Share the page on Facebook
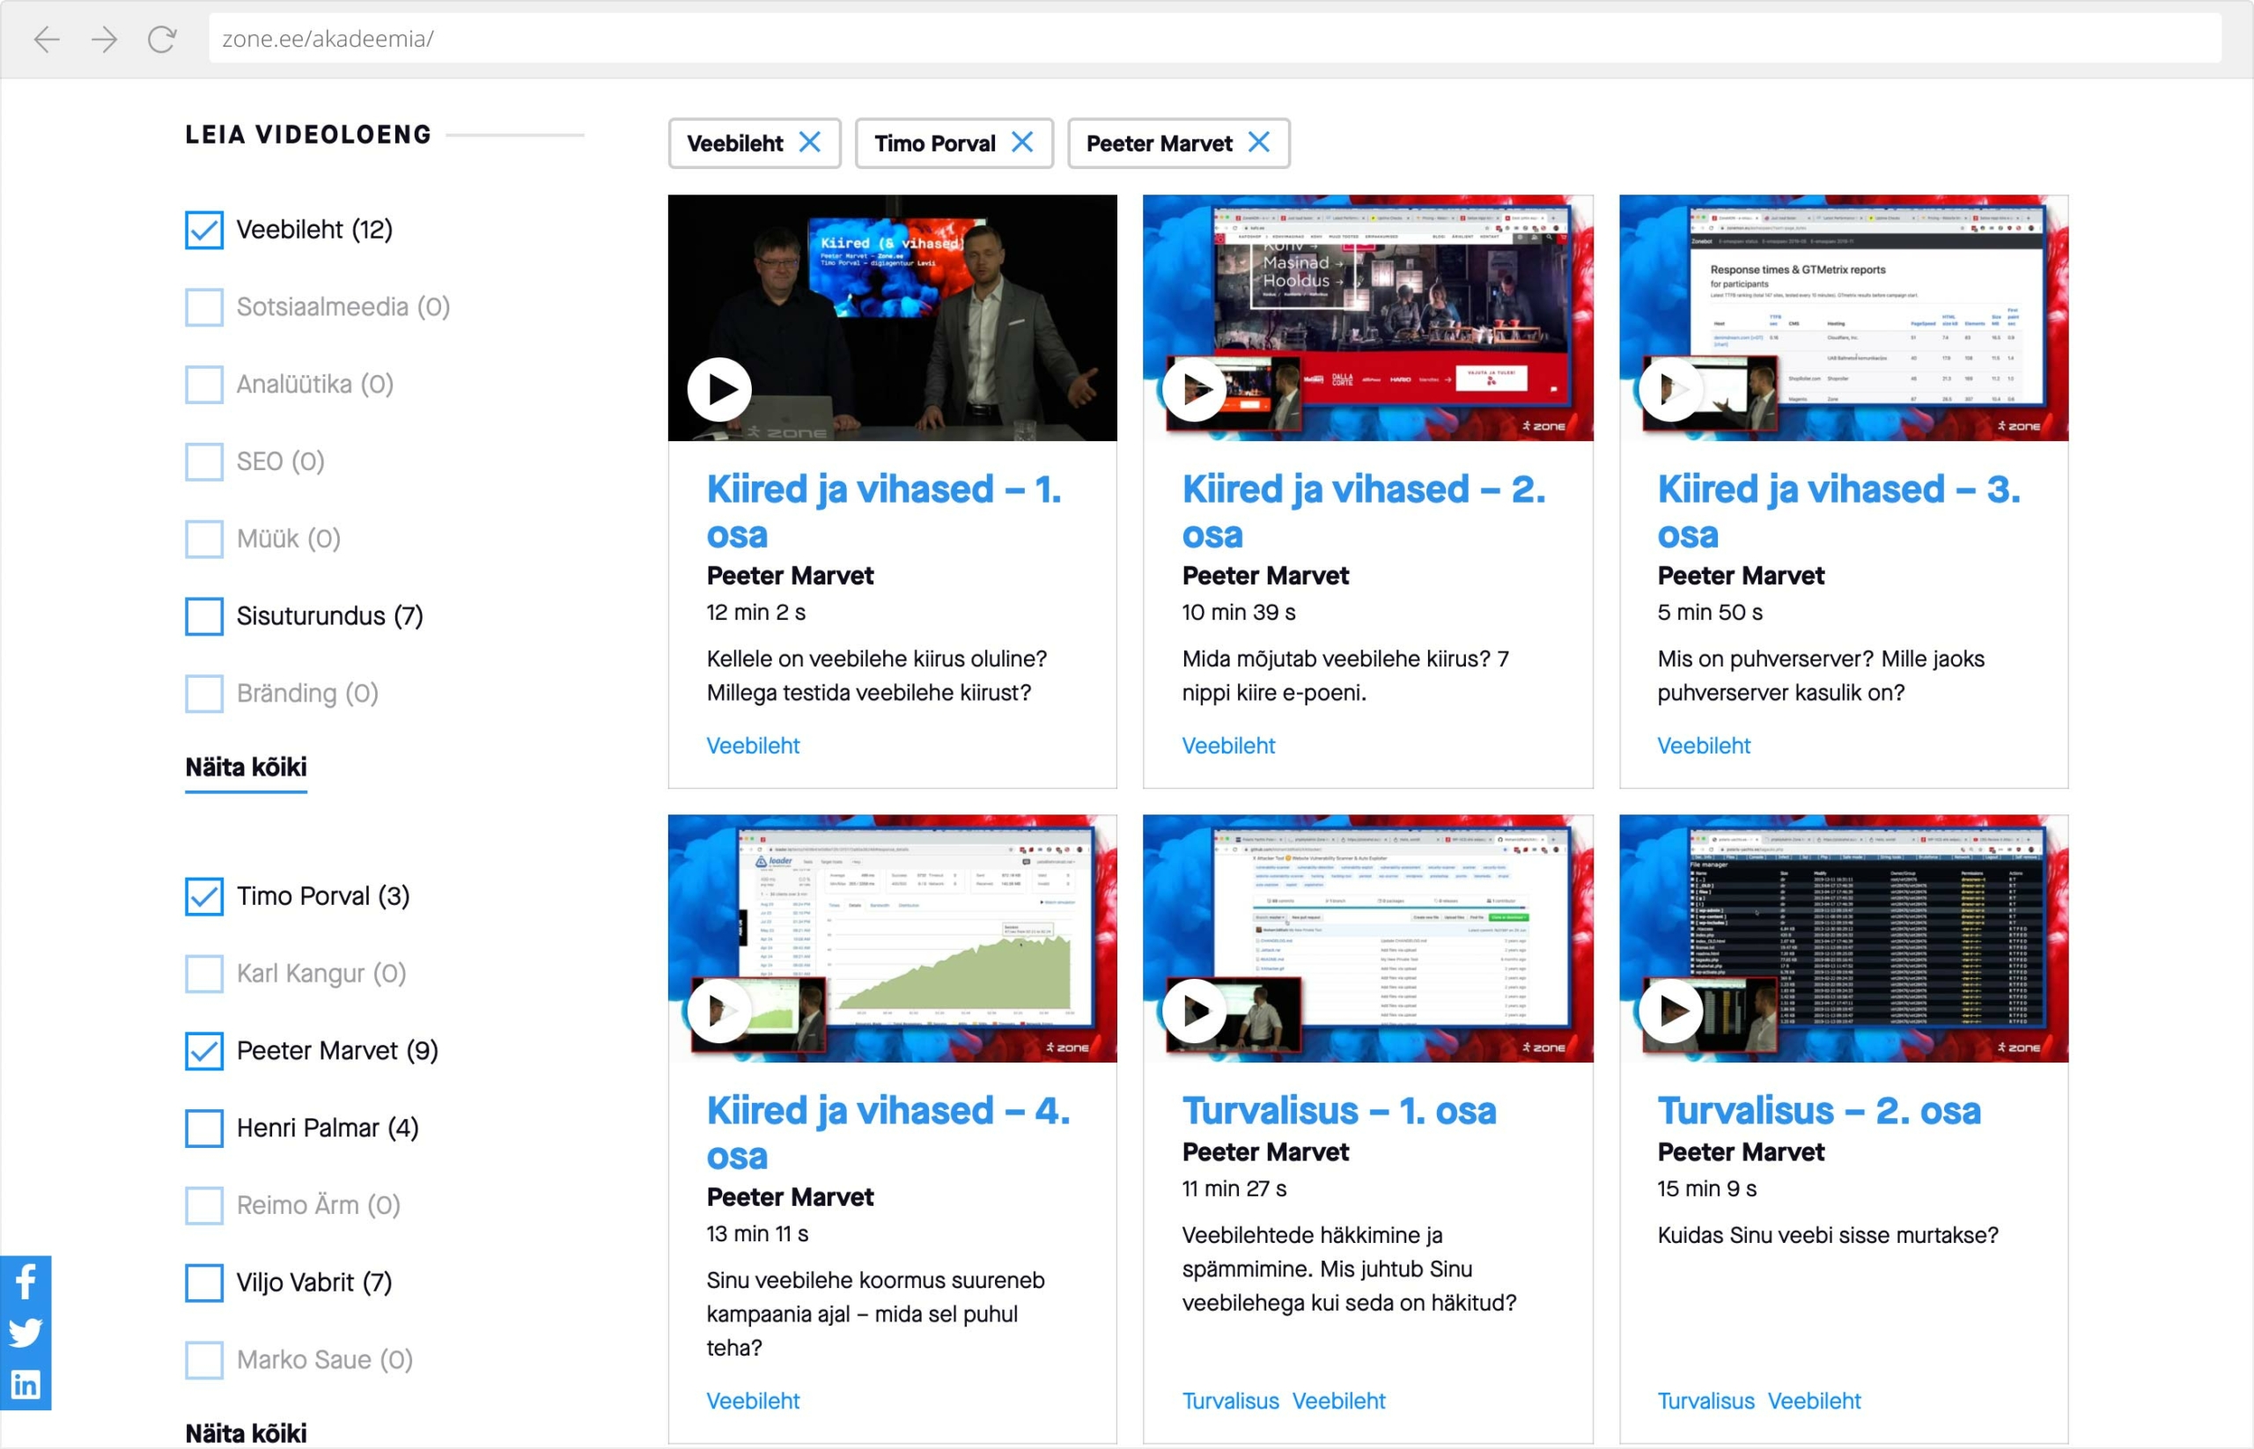Viewport: 2254px width, 1449px height. click(x=26, y=1281)
